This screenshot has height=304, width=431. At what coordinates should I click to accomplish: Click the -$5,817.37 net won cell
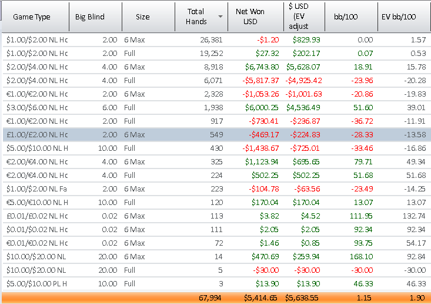point(260,80)
